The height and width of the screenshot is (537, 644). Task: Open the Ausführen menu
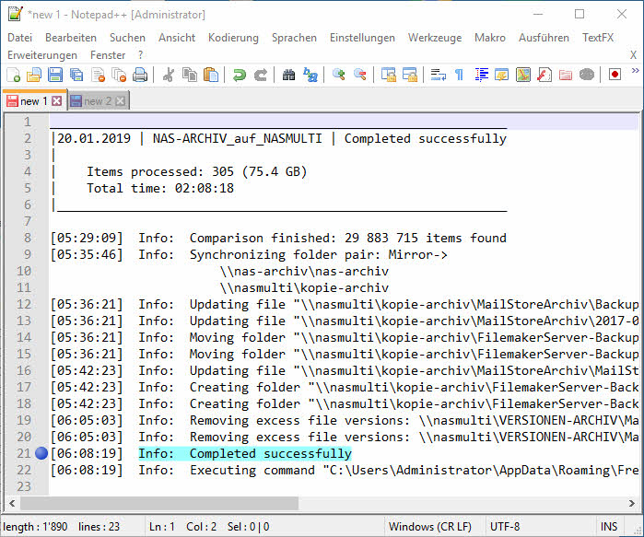click(x=544, y=38)
